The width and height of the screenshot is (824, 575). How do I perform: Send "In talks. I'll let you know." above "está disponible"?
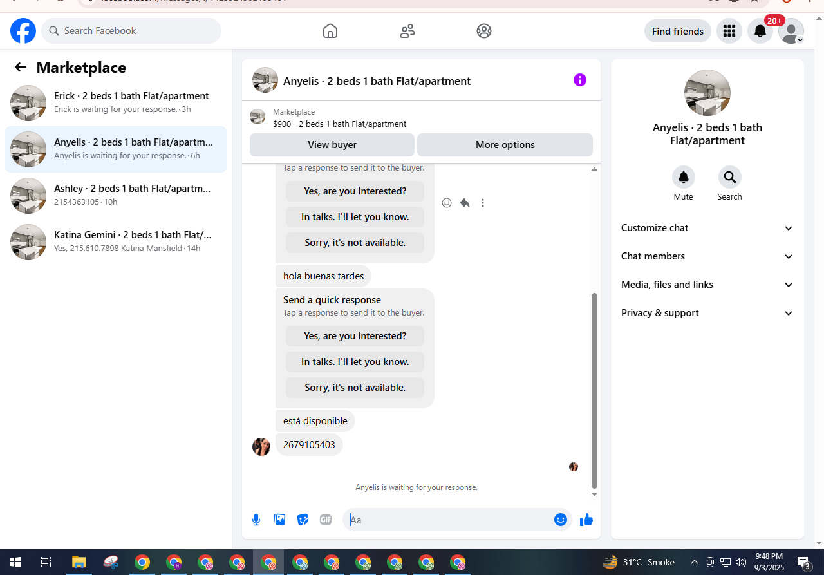(x=355, y=362)
